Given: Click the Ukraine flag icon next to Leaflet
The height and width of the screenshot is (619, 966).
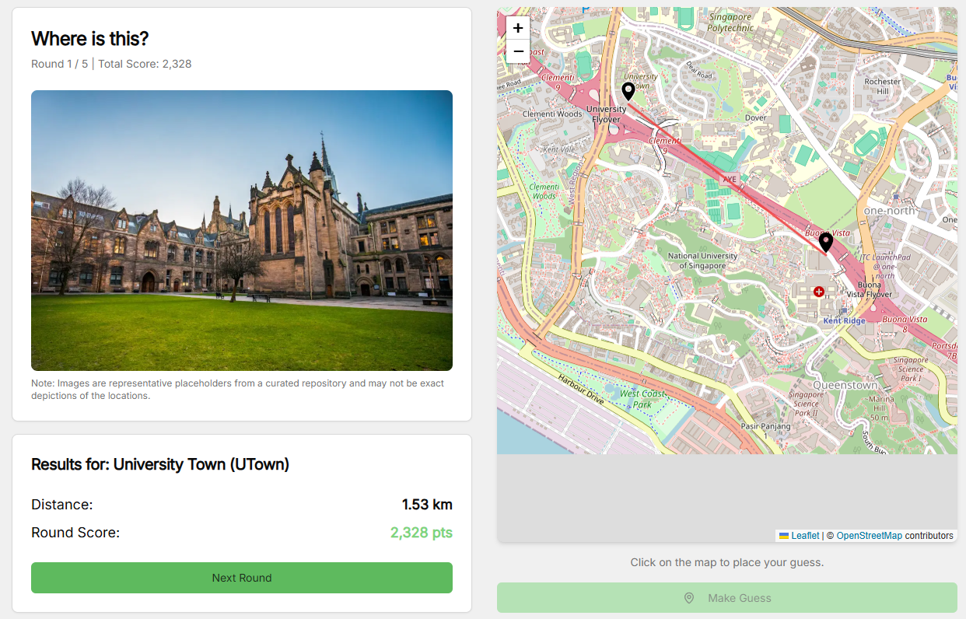Looking at the screenshot, I should 784,536.
